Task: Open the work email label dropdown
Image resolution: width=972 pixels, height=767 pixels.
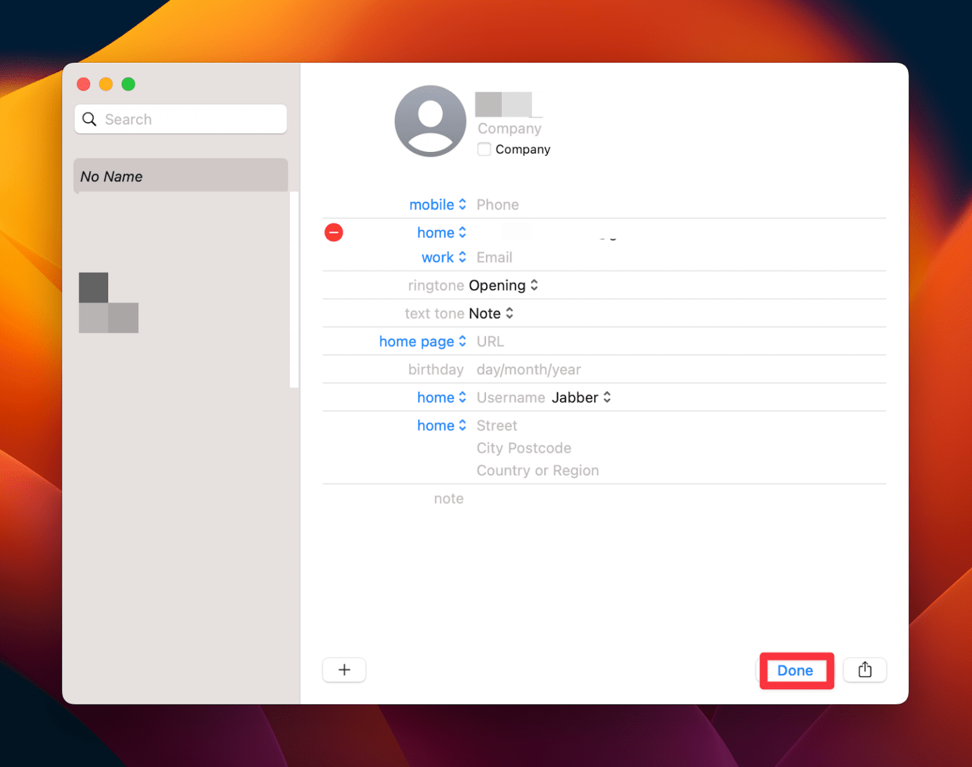Action: point(443,257)
